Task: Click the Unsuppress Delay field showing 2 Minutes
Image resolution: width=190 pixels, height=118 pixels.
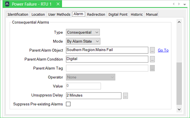Action: pyautogui.click(x=94, y=96)
